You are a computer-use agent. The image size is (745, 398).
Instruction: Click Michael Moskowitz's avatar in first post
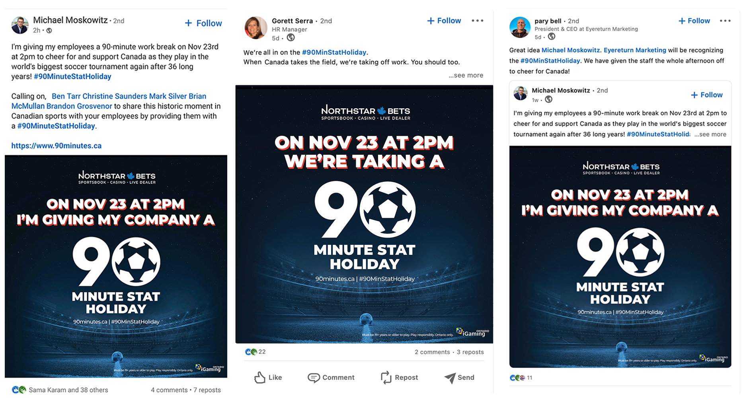click(x=20, y=25)
